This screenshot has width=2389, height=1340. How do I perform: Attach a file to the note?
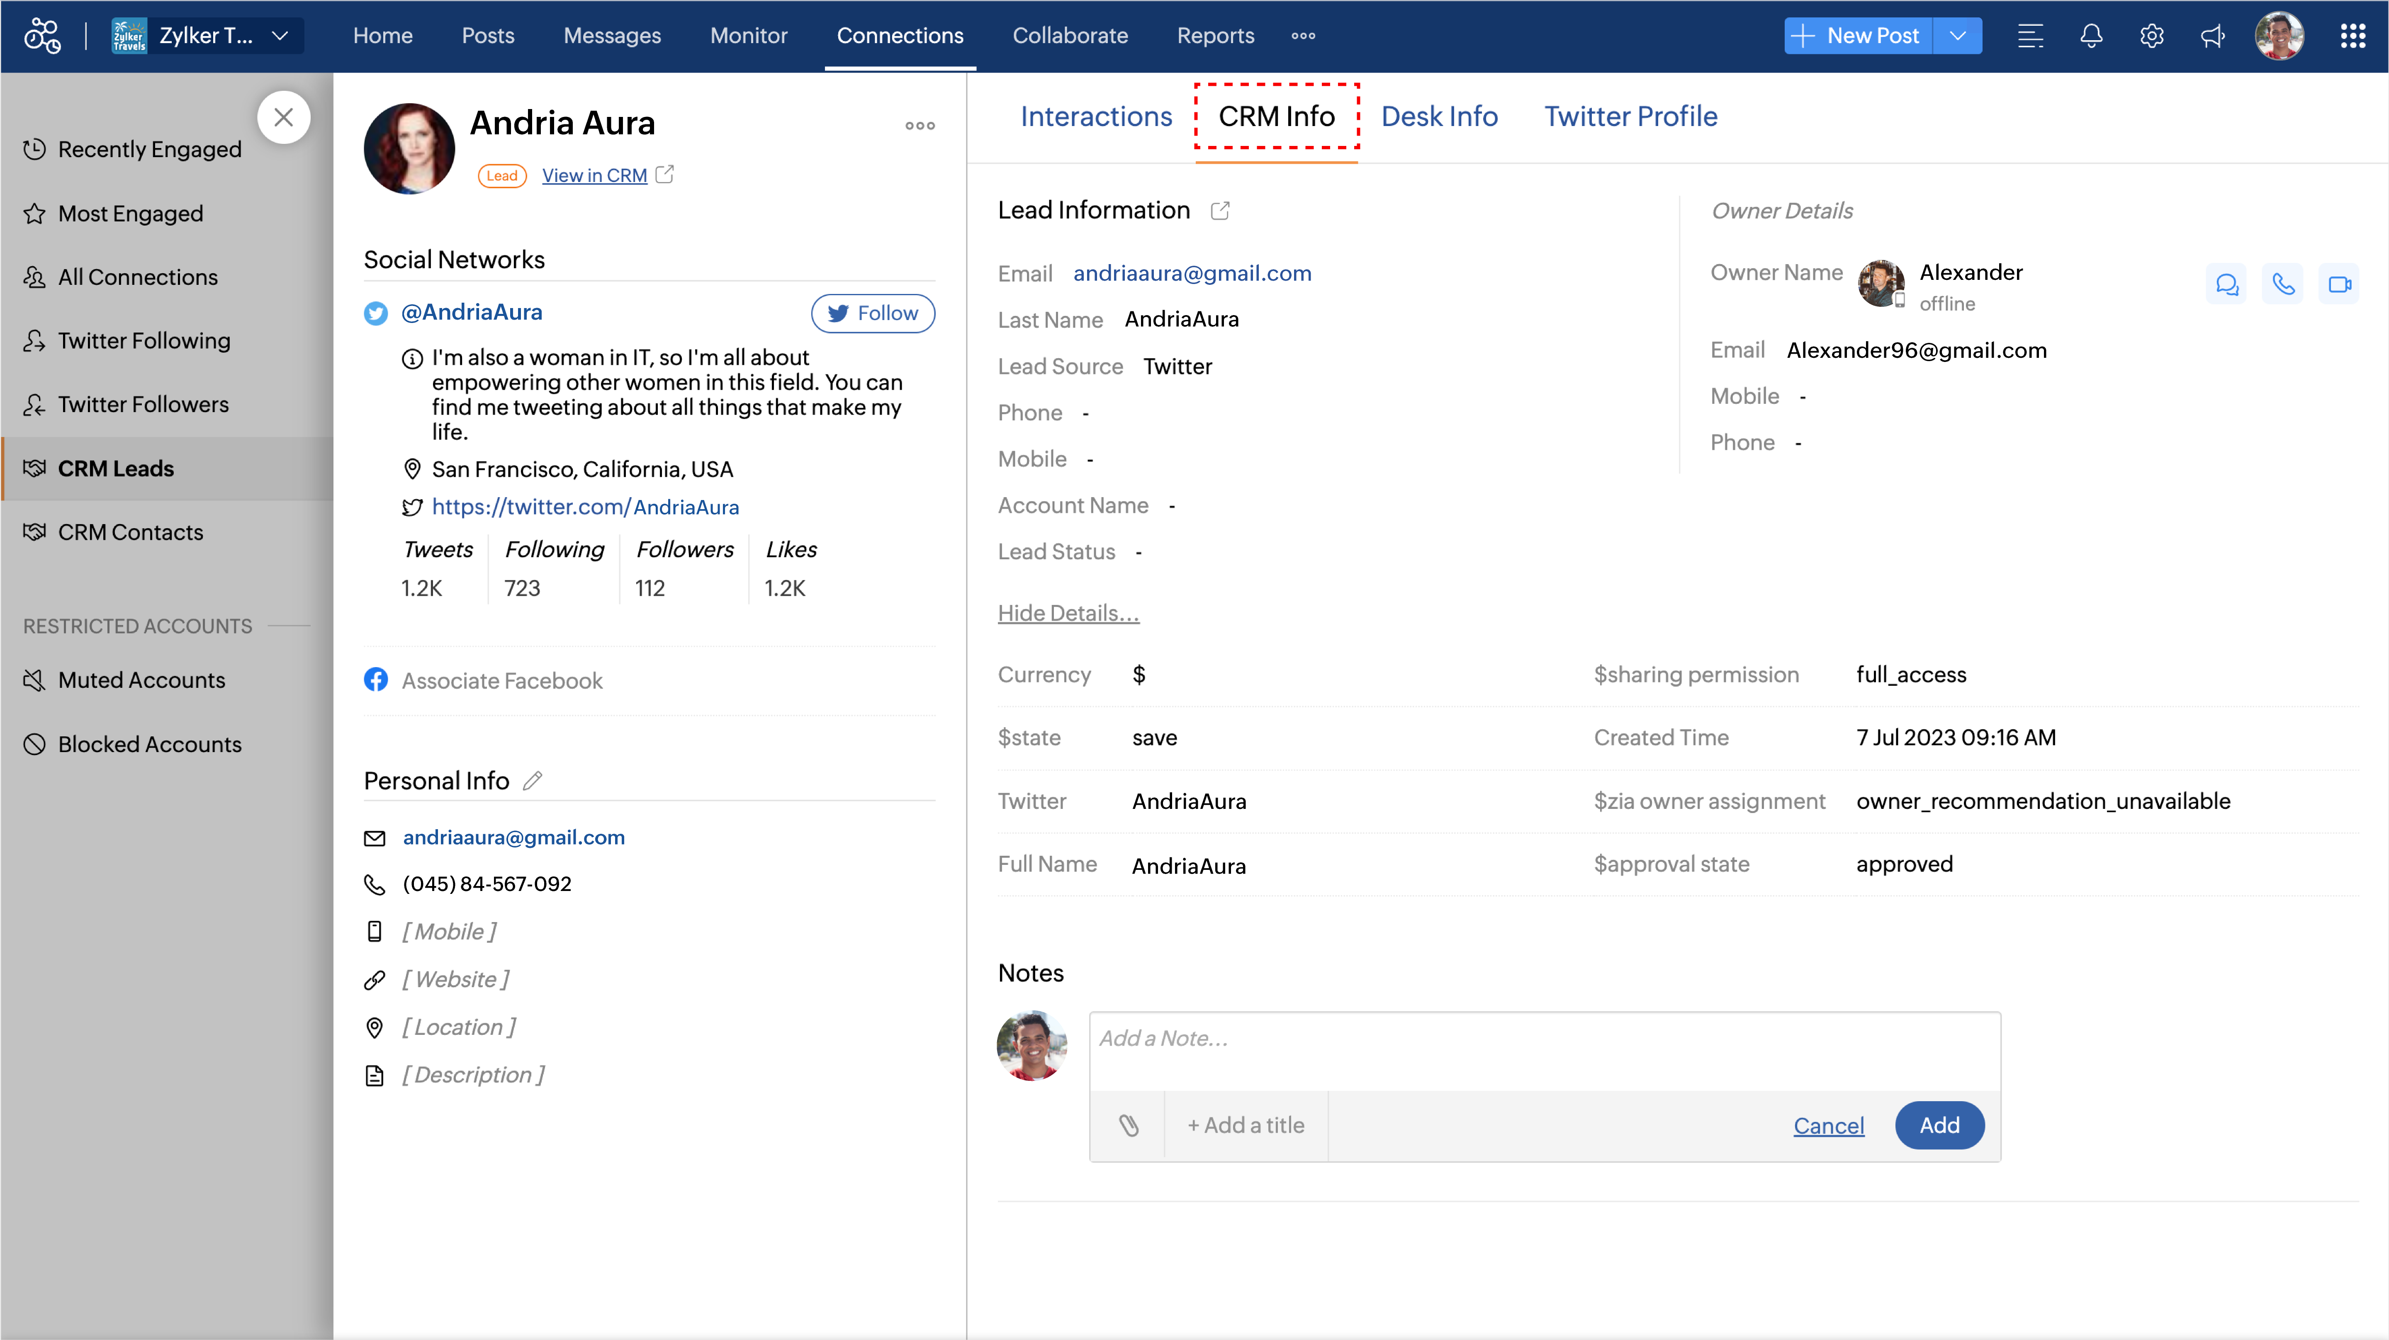1128,1125
